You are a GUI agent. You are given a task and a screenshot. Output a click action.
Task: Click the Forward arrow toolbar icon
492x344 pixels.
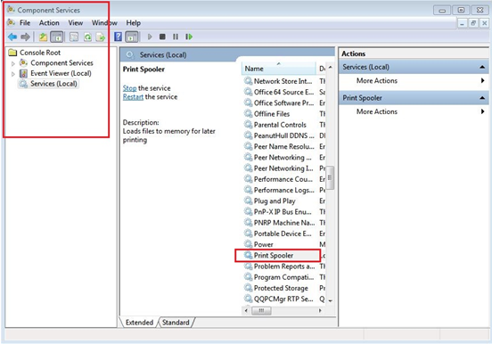click(25, 37)
